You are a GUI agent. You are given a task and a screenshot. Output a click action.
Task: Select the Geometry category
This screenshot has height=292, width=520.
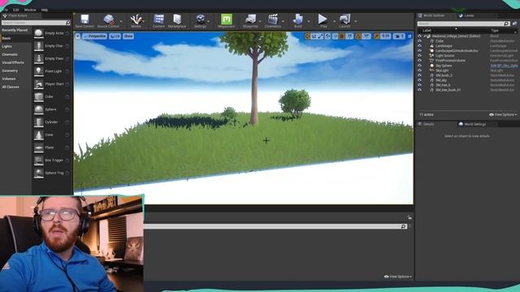10,71
